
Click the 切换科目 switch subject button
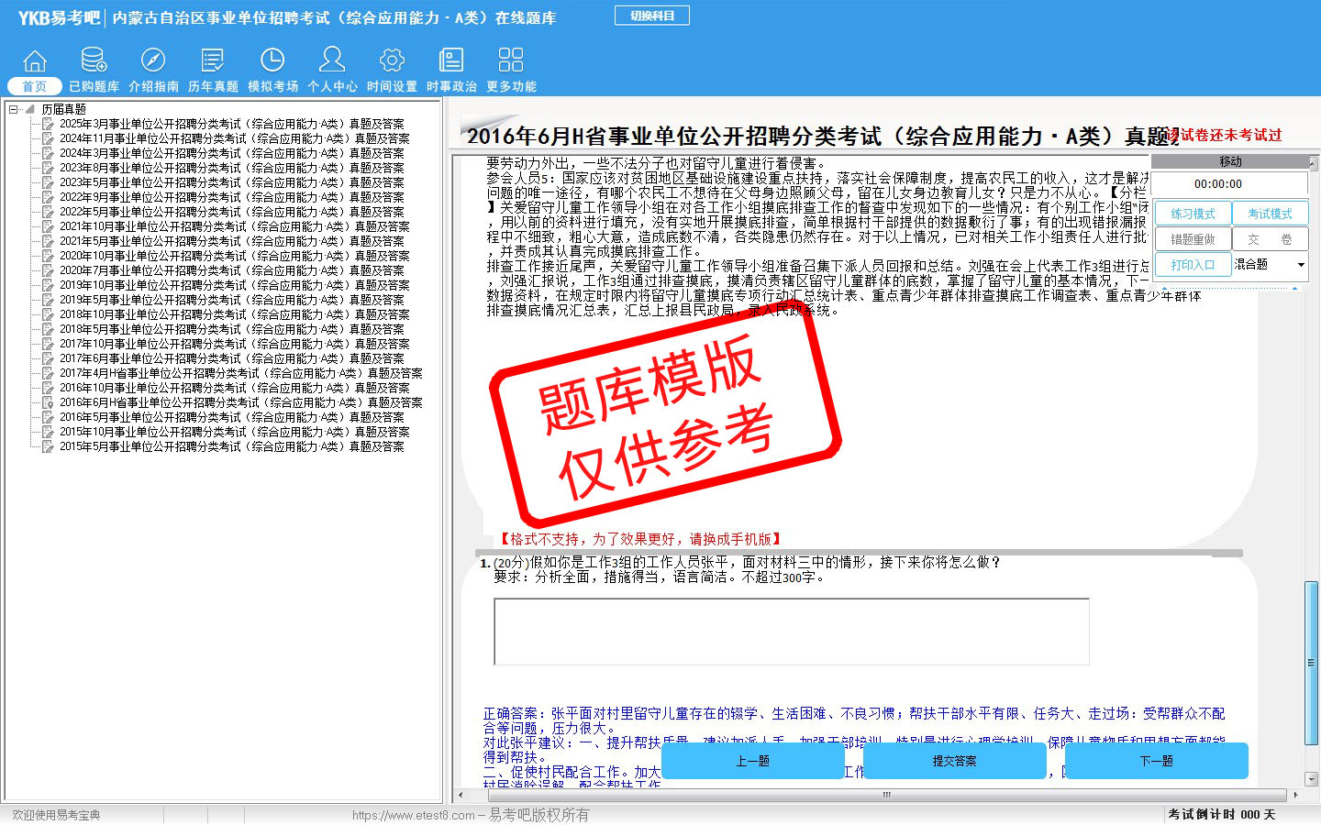coord(651,16)
